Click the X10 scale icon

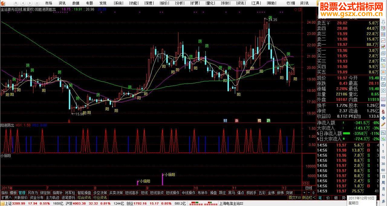306,183
